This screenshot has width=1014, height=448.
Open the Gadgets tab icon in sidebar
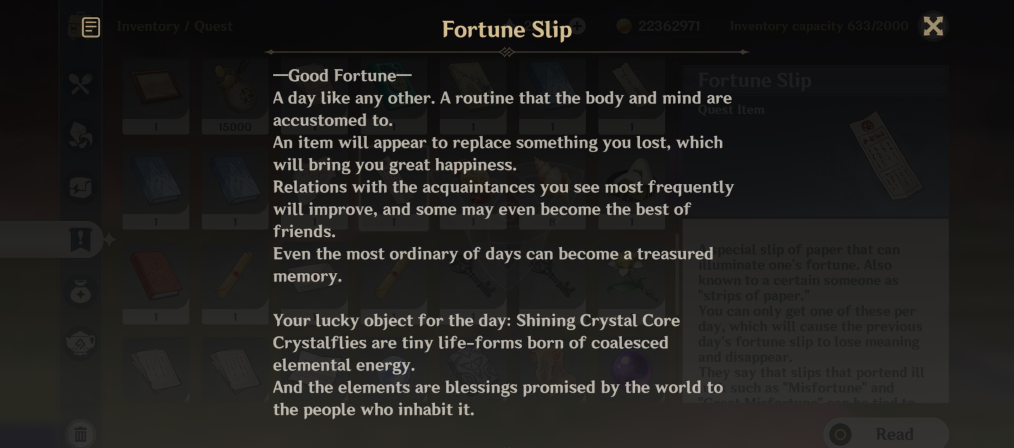coord(81,188)
